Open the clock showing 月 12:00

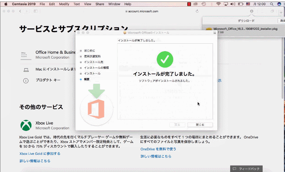click(259, 4)
